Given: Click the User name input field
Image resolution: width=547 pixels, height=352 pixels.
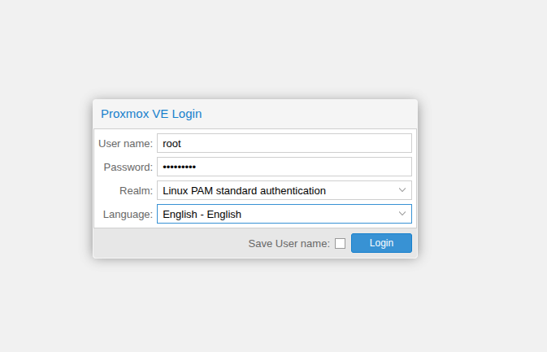Looking at the screenshot, I should tap(284, 143).
